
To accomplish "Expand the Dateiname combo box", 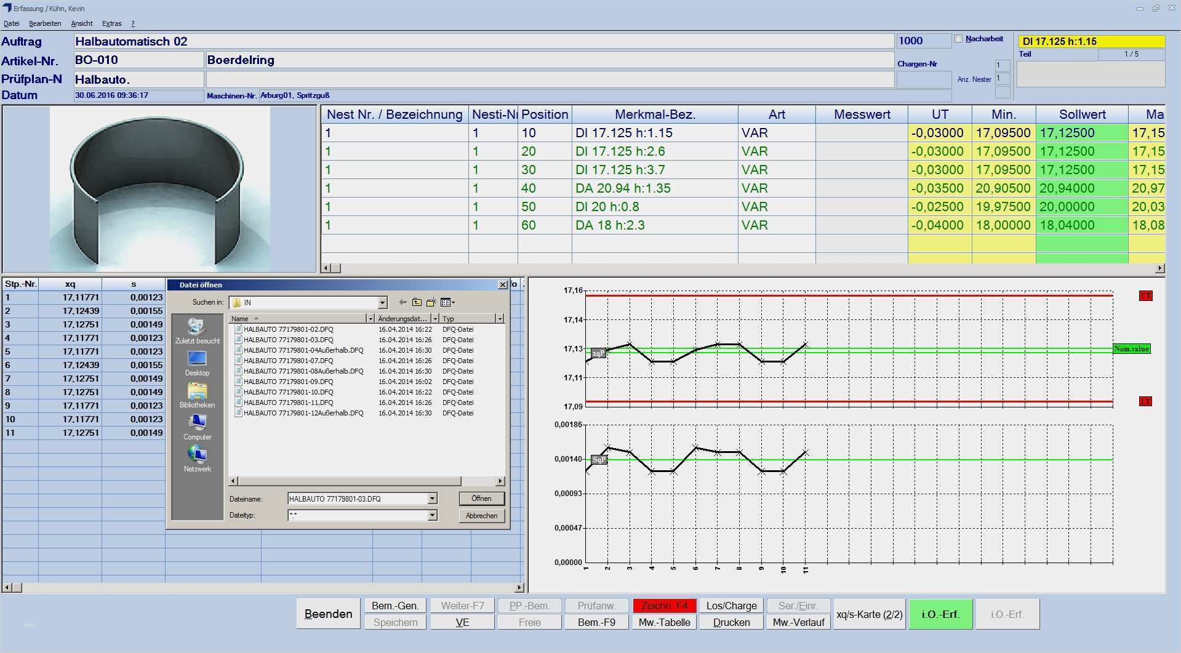I will (x=432, y=499).
